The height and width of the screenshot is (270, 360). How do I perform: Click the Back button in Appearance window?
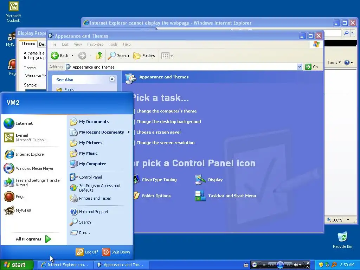60,55
